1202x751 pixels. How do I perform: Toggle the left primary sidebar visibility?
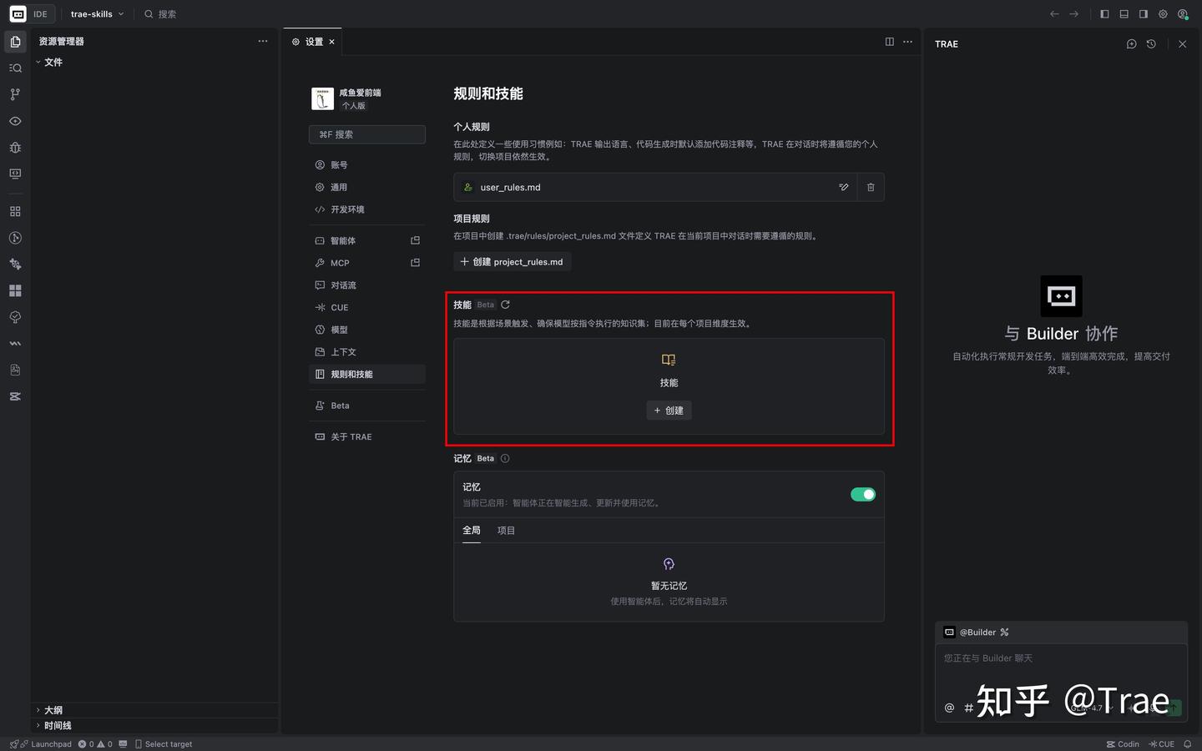pos(1104,14)
